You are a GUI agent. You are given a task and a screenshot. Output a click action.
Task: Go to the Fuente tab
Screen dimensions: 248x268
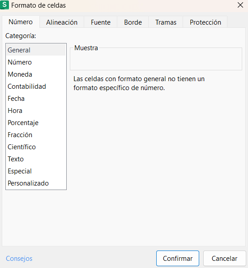coord(101,22)
